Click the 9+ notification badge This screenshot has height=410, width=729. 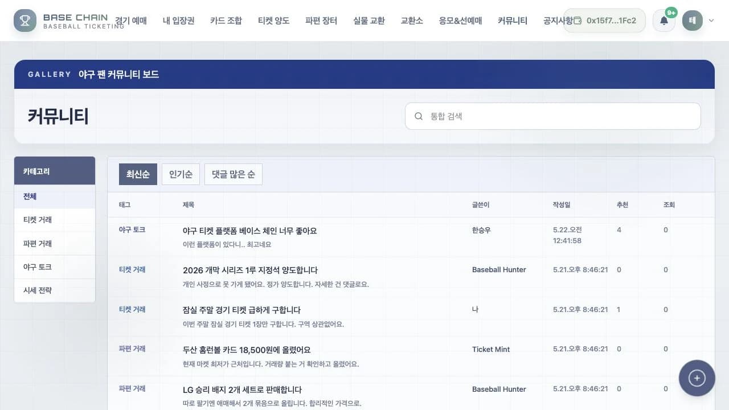[x=671, y=13]
